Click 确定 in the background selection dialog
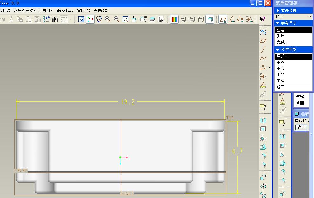Viewport: 314px width, 198px height. pos(301,127)
